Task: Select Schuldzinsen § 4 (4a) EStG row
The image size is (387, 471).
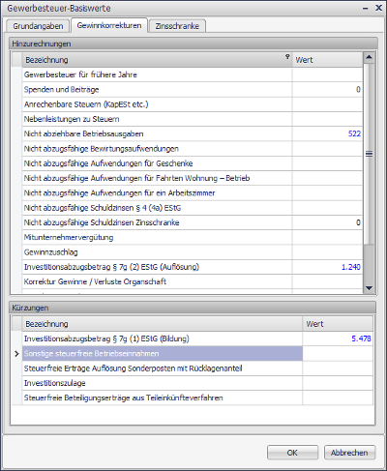Action: 193,208
